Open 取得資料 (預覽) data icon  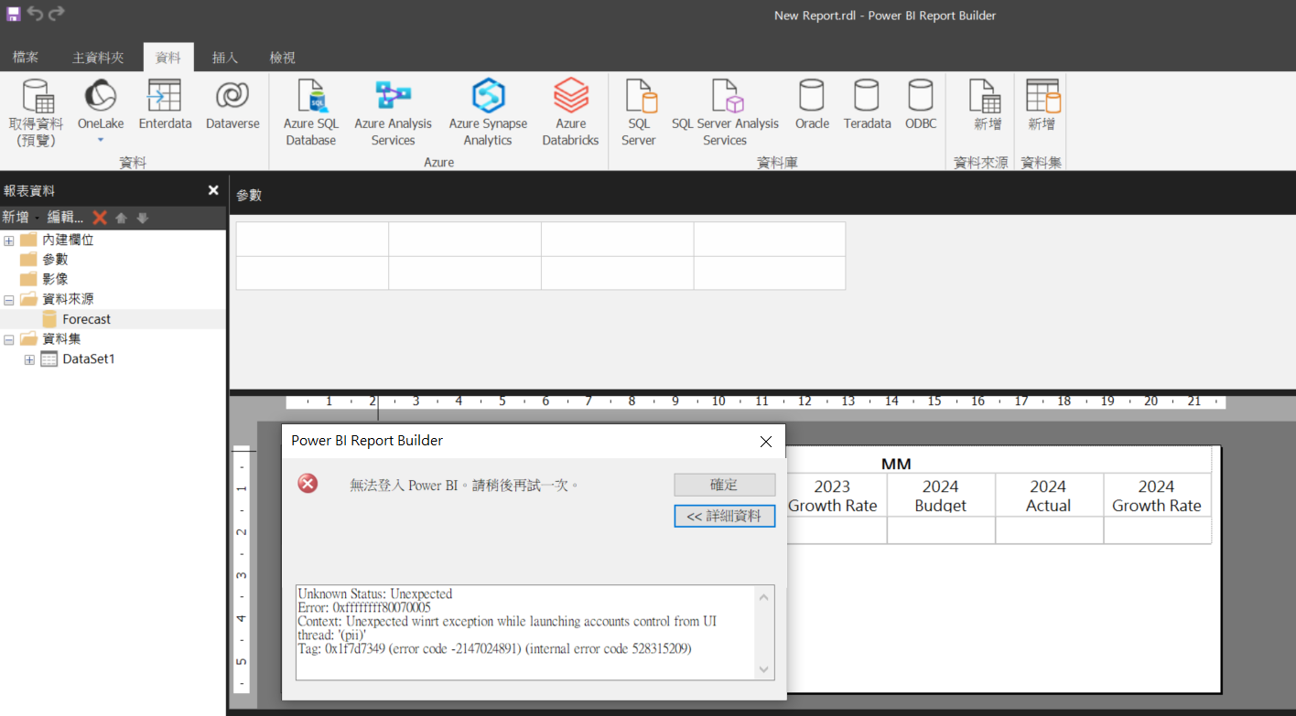tap(36, 112)
